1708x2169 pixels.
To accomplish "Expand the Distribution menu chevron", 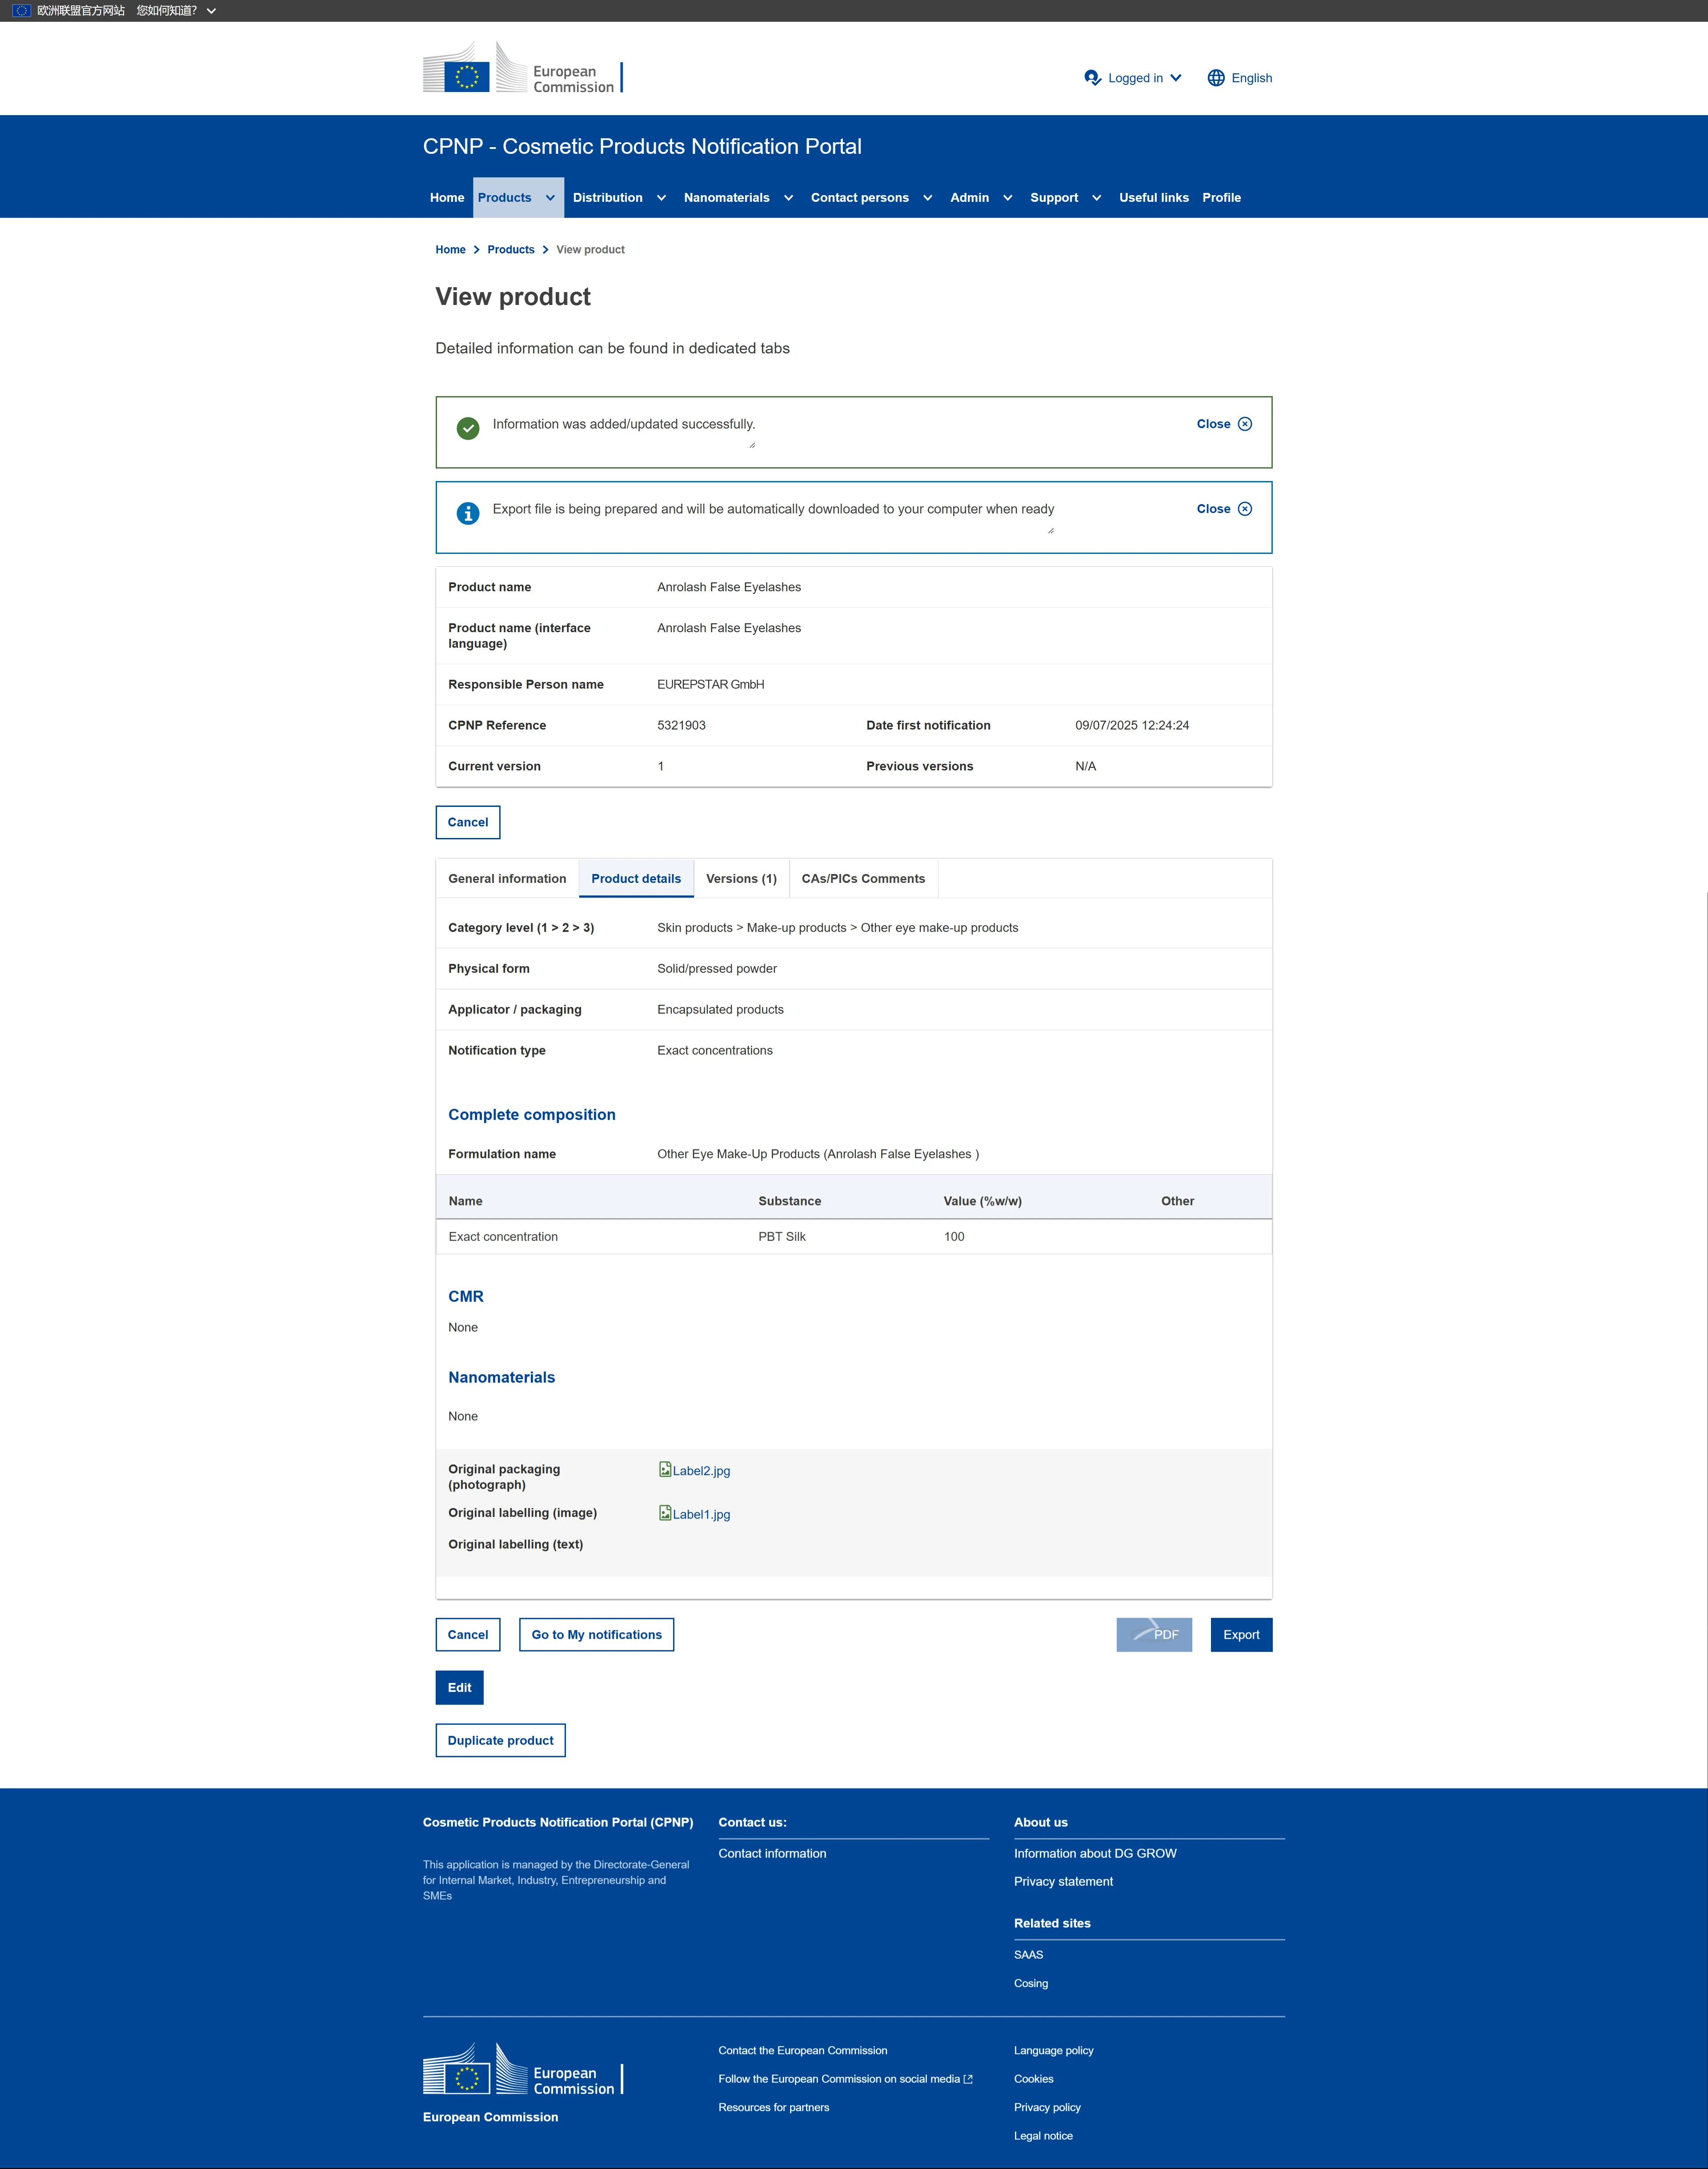I will click(661, 198).
